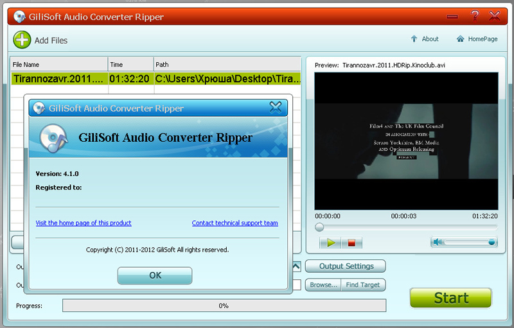Click the Version: 4.1.0 text
514x328 pixels.
coord(57,174)
